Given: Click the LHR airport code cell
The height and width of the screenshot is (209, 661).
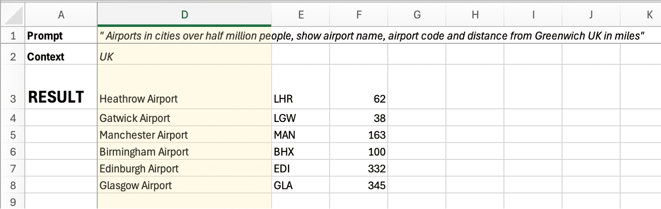Looking at the screenshot, I should [x=300, y=99].
